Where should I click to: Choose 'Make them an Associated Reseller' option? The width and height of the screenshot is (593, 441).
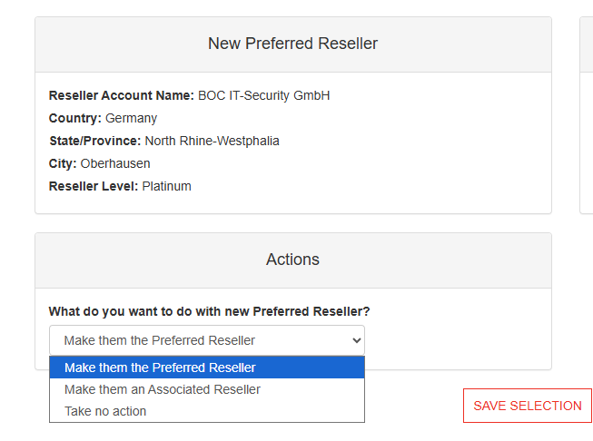(x=207, y=389)
